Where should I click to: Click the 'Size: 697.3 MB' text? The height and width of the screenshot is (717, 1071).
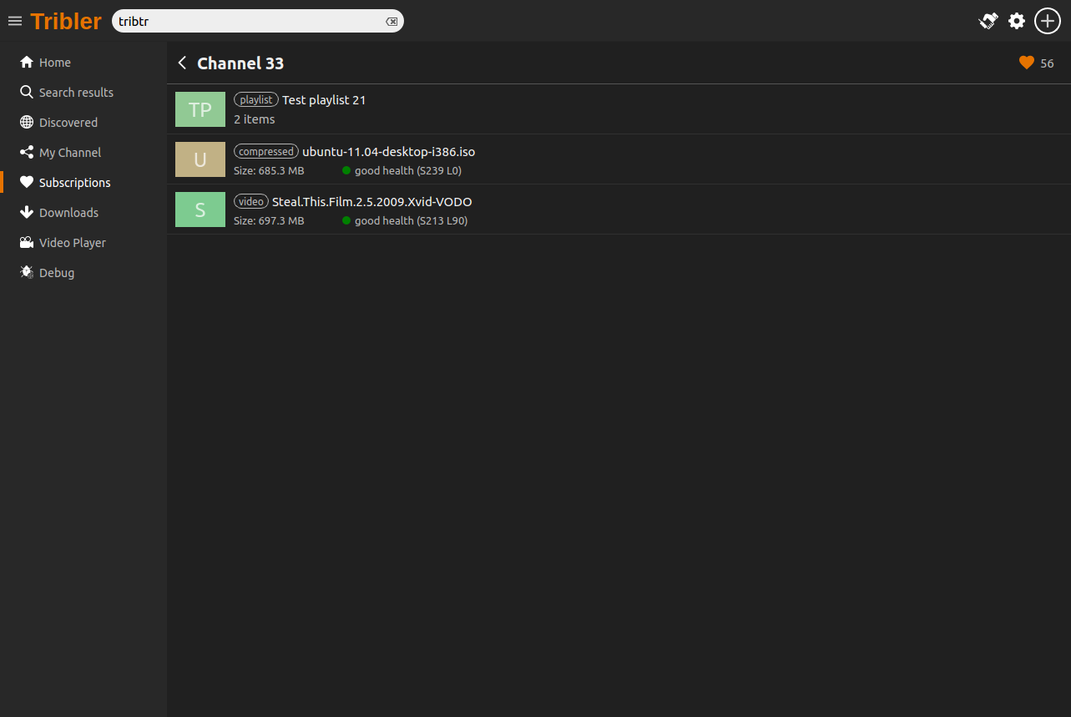tap(269, 221)
